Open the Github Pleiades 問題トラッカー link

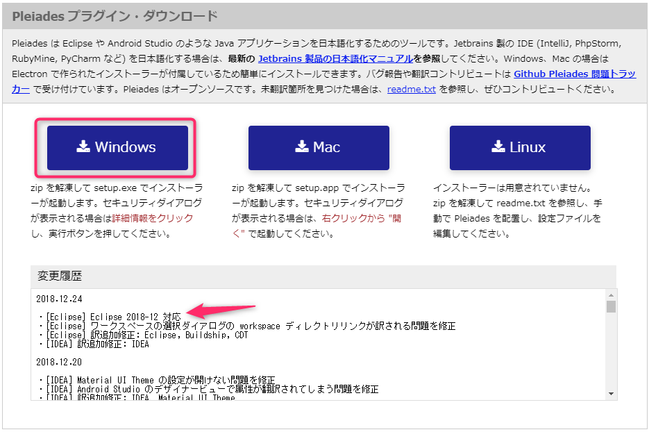(575, 74)
